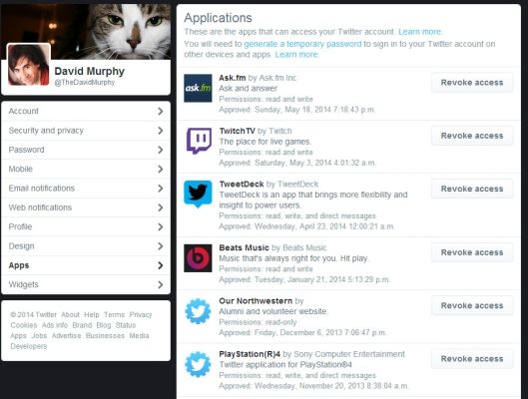This screenshot has height=399, width=528.
Task: Click the TwitchTV purple logo icon
Action: pyautogui.click(x=199, y=141)
